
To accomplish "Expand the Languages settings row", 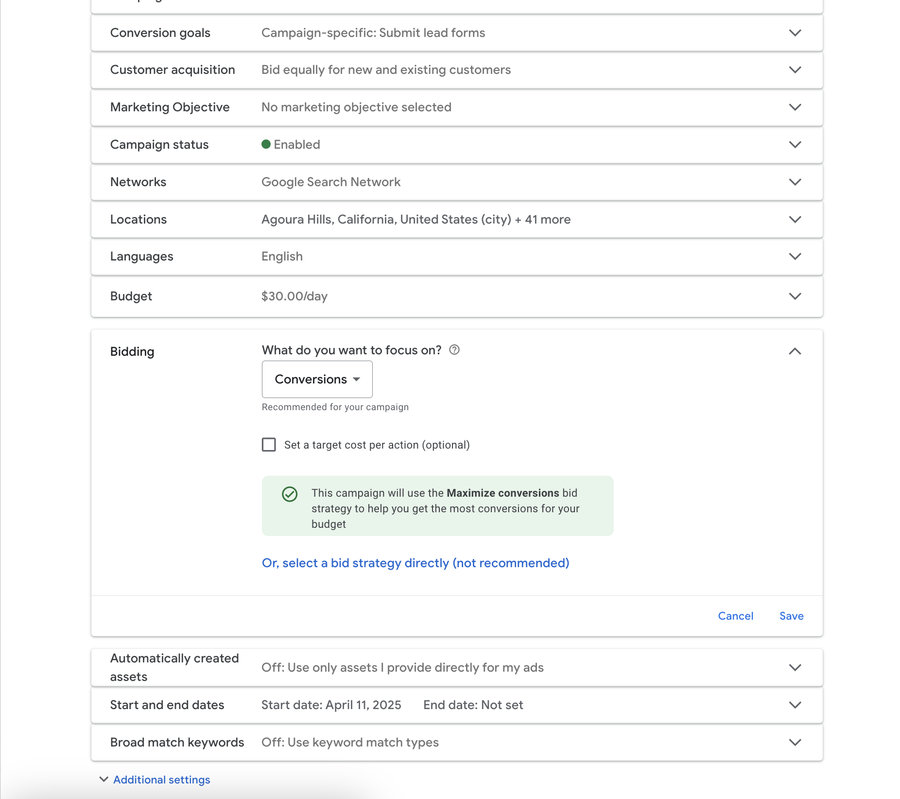I will tap(795, 256).
